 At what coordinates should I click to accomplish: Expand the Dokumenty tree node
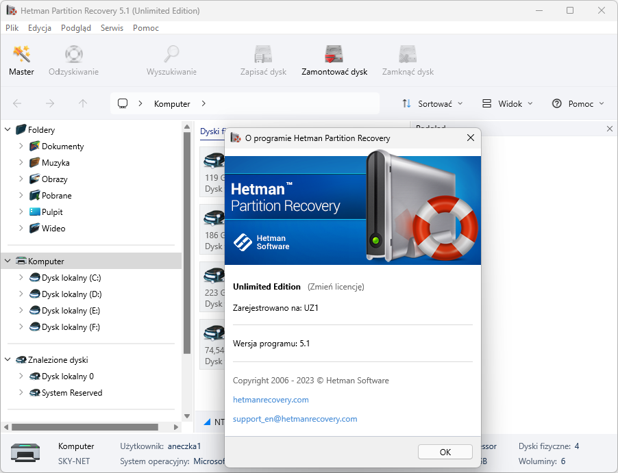point(21,146)
